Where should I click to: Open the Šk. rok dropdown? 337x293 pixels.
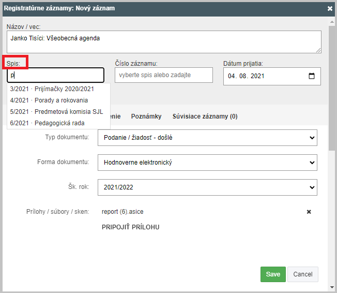207,187
